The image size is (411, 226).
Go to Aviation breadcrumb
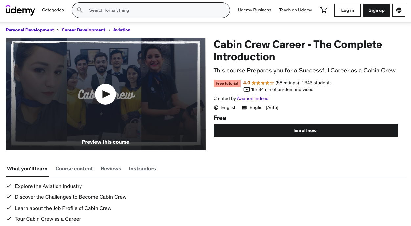pos(122,30)
